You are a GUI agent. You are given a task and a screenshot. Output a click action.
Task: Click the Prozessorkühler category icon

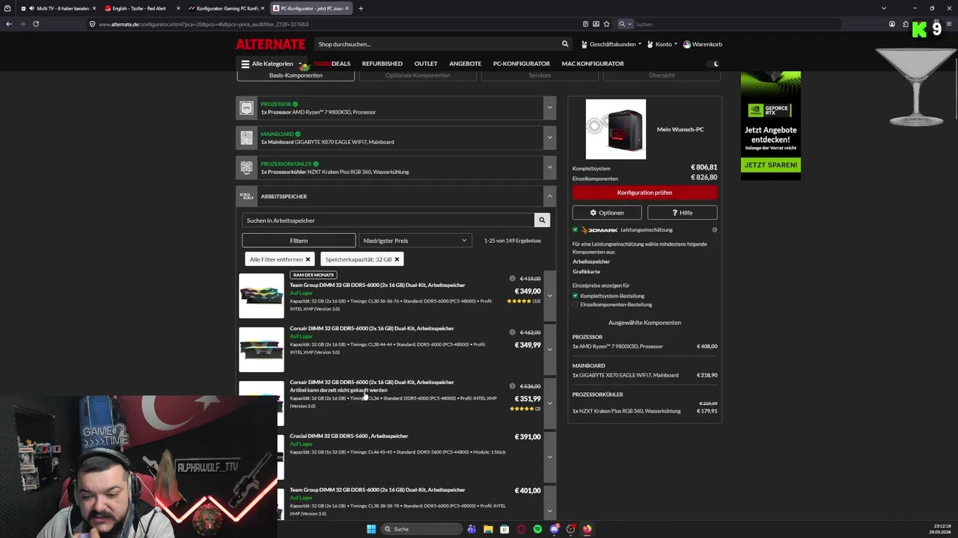246,167
